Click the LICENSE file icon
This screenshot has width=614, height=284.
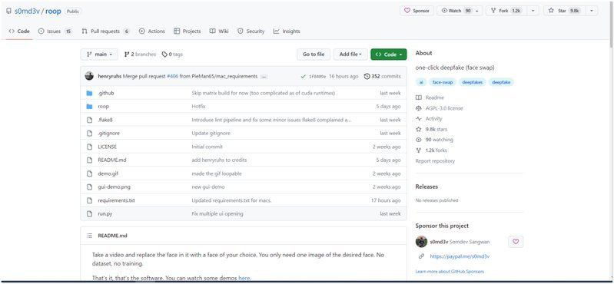click(89, 147)
